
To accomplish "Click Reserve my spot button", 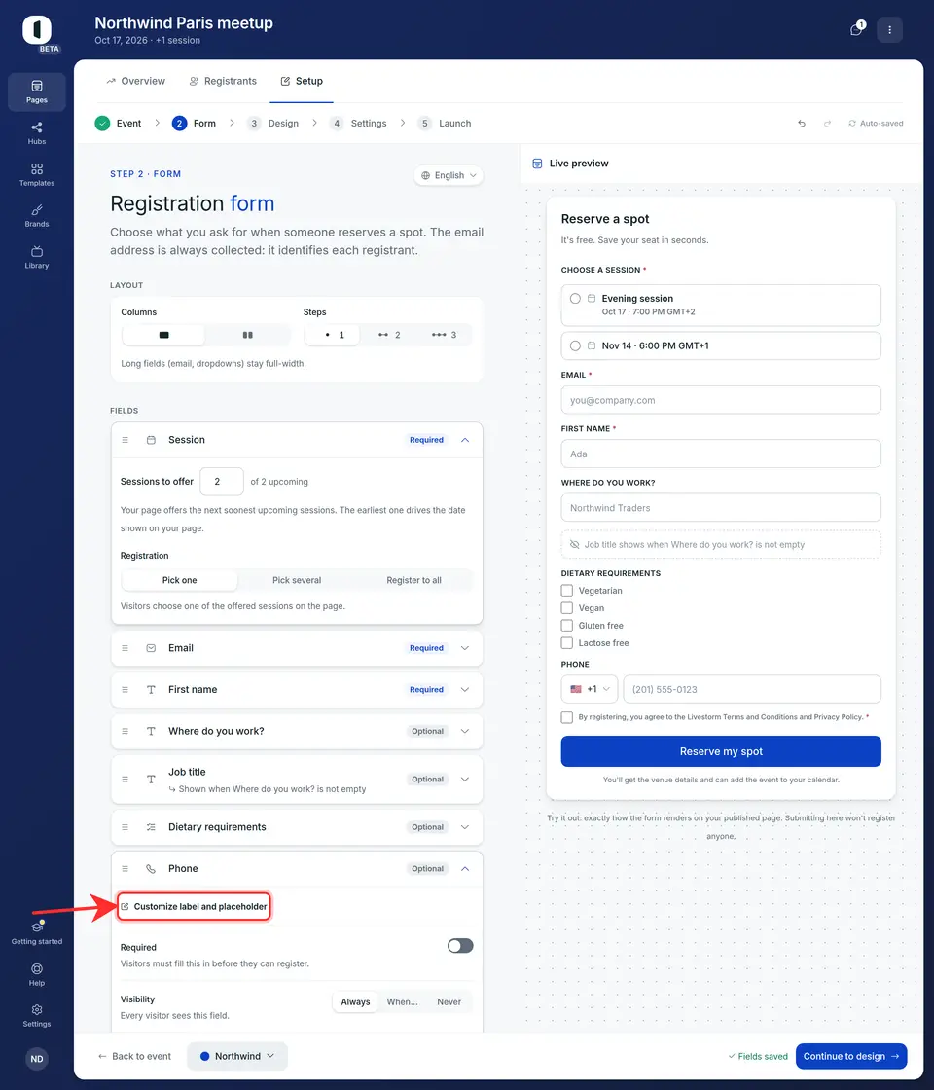I will click(721, 751).
